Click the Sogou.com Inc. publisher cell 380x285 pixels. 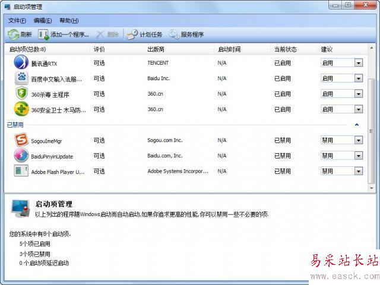[165, 140]
